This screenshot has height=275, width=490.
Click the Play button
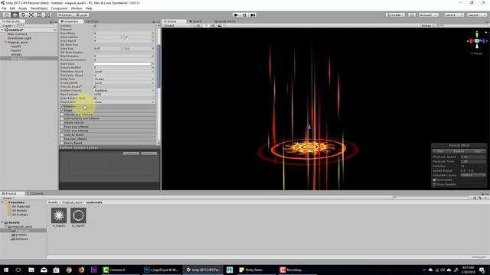pyautogui.click(x=237, y=15)
